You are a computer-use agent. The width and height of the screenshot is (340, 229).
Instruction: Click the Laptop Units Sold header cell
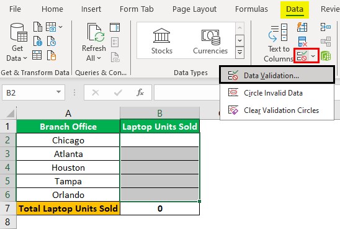pyautogui.click(x=159, y=126)
